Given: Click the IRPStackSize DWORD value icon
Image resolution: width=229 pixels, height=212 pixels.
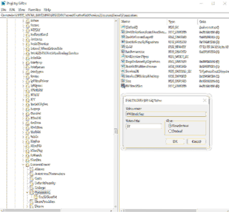Looking at the screenshot, I should click(123, 85).
